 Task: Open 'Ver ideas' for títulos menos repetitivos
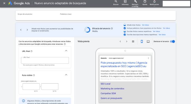coord(156,31)
